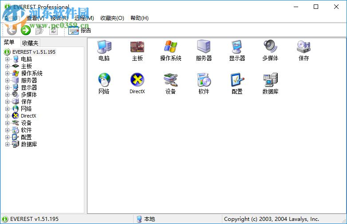Open the 数据库 database icon in right pane
347x224 pixels.
(x=270, y=80)
